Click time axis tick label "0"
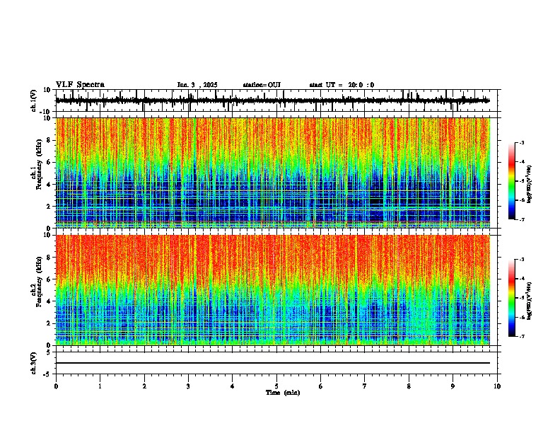The width and height of the screenshot is (560, 433). coord(56,386)
